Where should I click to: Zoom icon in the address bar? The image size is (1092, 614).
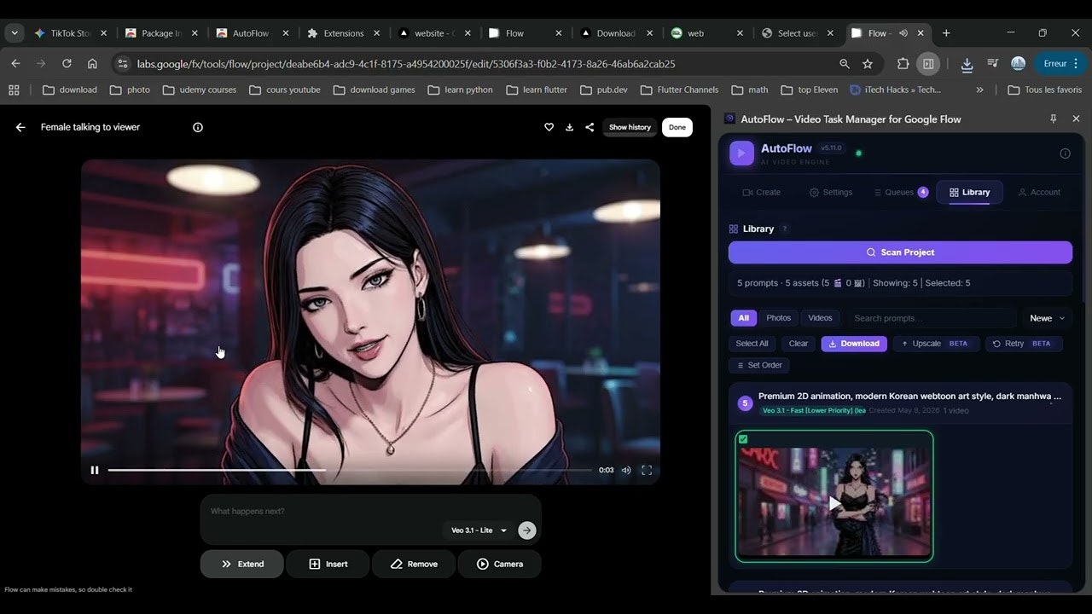pyautogui.click(x=845, y=64)
